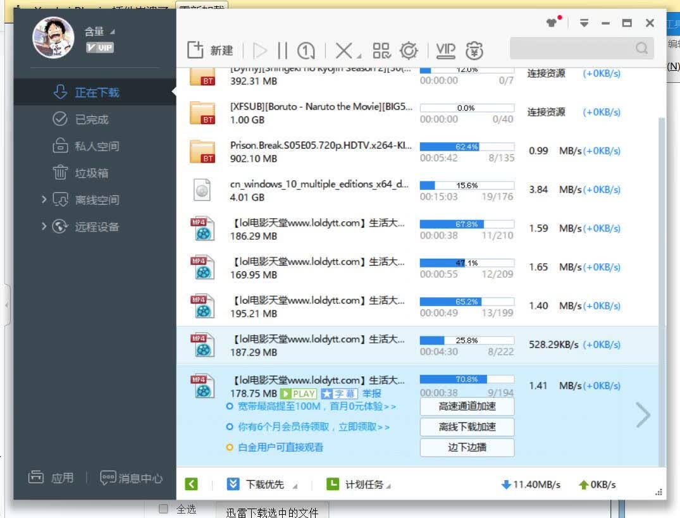Click the 边下边播 button
The height and width of the screenshot is (518, 680).
click(467, 447)
